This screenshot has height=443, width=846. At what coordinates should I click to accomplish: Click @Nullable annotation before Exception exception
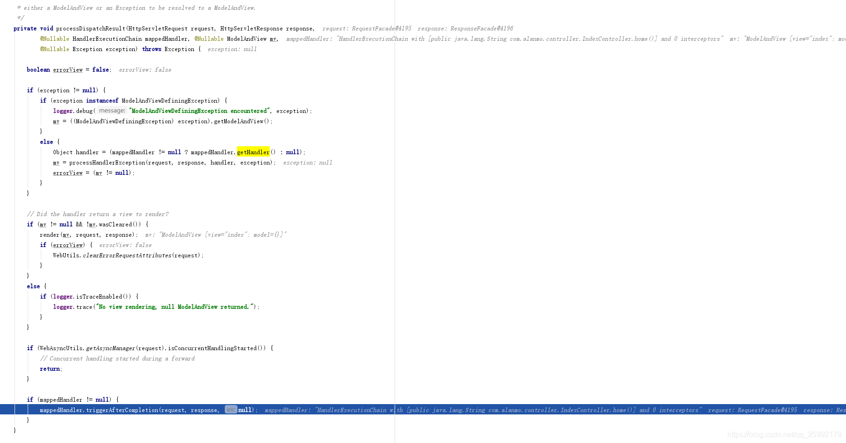pos(54,49)
